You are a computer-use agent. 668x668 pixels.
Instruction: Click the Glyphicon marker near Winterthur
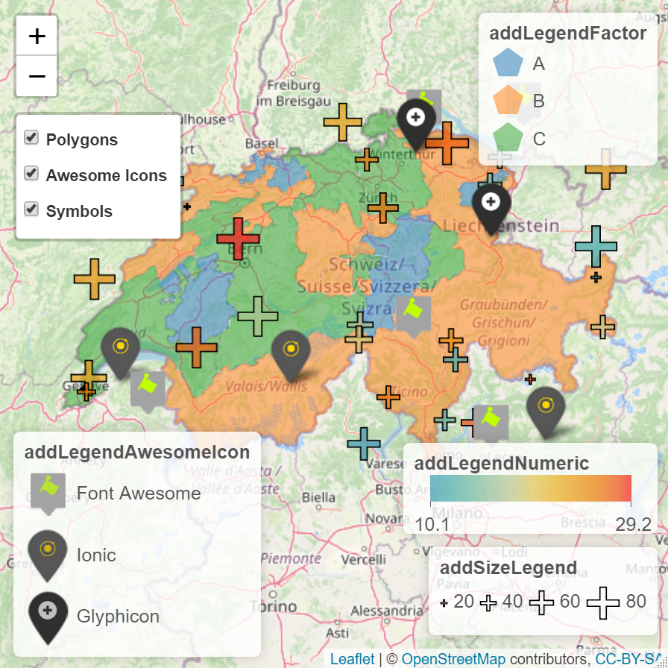pyautogui.click(x=417, y=121)
